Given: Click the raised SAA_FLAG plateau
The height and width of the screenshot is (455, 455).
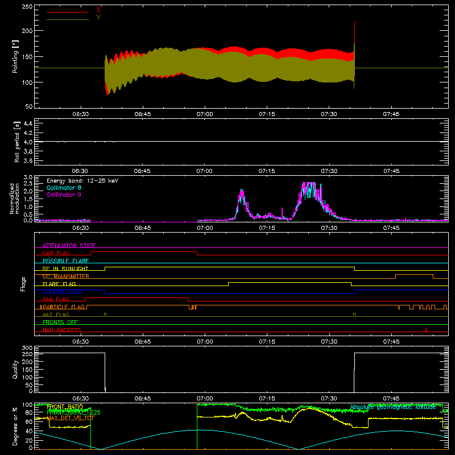Looking at the screenshot, I should [x=136, y=297].
